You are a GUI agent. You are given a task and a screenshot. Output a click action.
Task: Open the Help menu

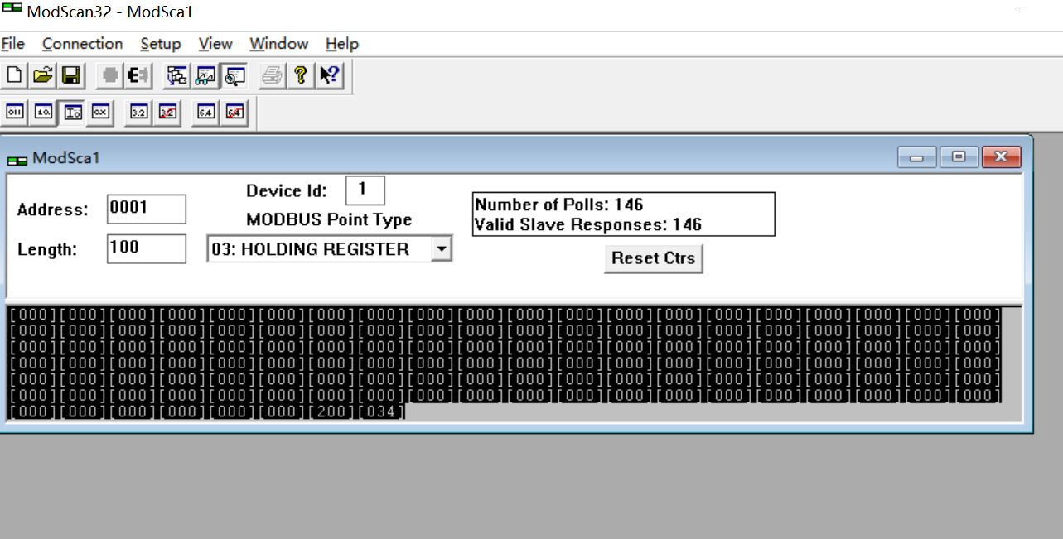click(342, 44)
